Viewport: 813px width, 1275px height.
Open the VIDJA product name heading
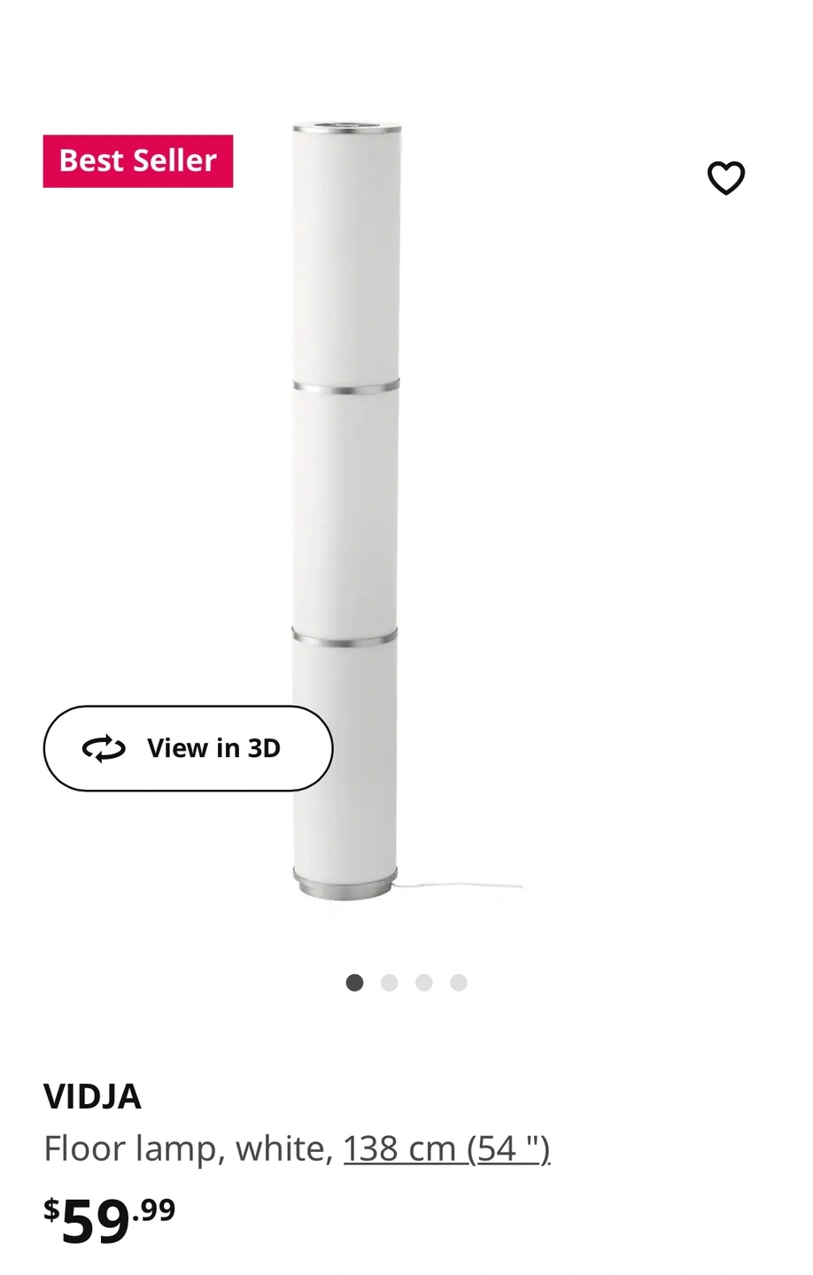pyautogui.click(x=92, y=1096)
